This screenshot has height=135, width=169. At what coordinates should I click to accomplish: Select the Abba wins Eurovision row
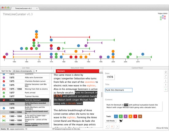tap(25, 78)
